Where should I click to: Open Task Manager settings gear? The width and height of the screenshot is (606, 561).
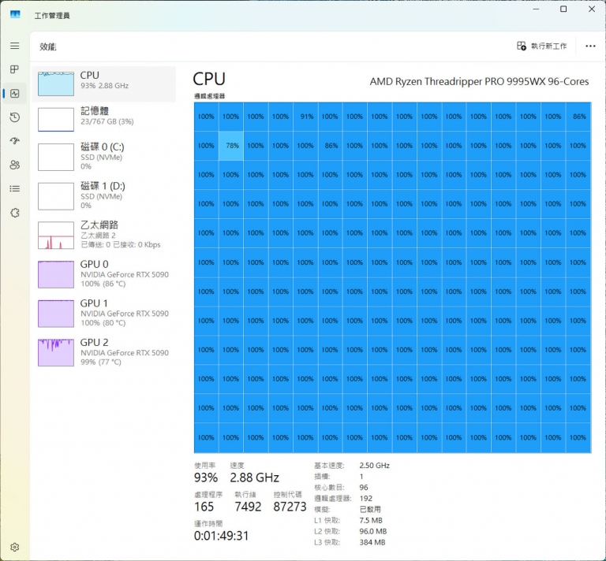click(x=14, y=547)
